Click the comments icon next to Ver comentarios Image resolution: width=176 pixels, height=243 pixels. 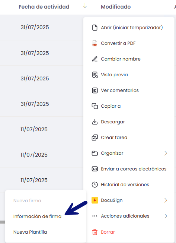point(95,90)
